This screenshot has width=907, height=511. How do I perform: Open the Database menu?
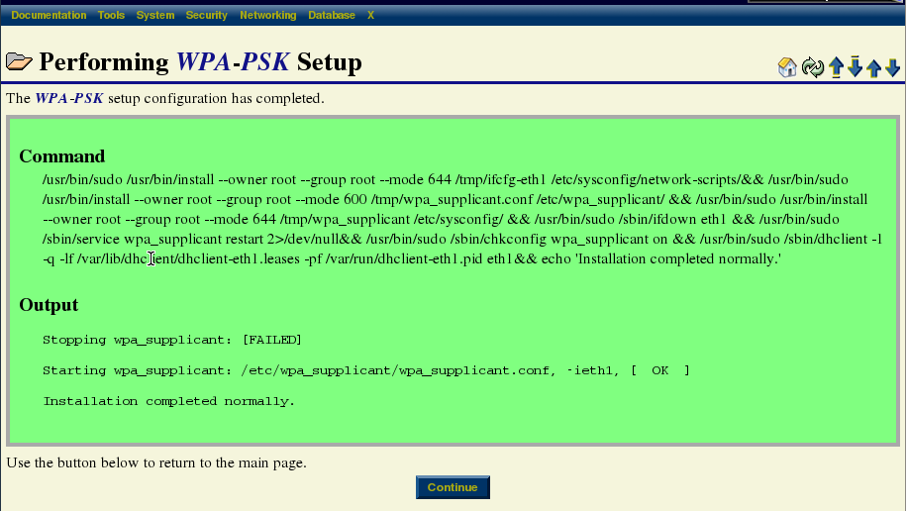click(332, 15)
